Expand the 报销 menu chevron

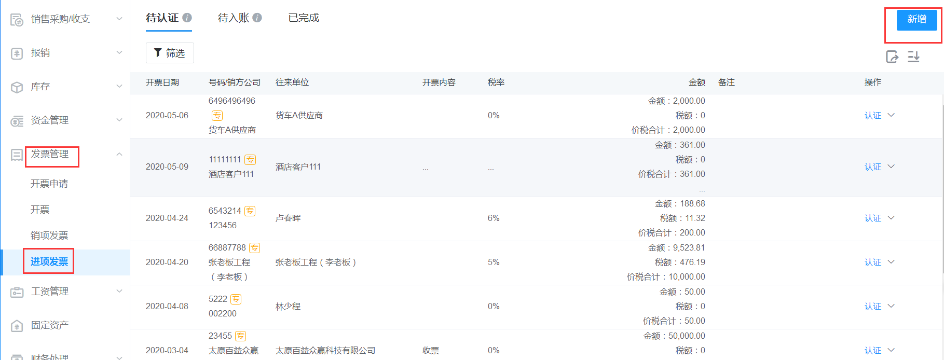click(x=119, y=53)
